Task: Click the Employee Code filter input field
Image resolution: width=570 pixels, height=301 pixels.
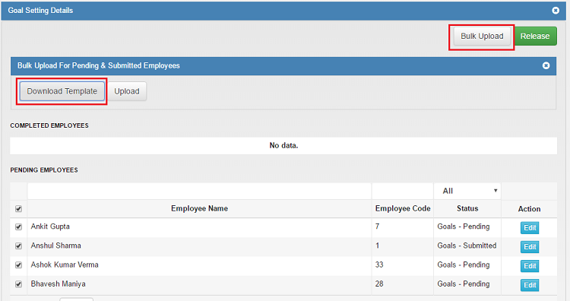Action: pos(402,191)
